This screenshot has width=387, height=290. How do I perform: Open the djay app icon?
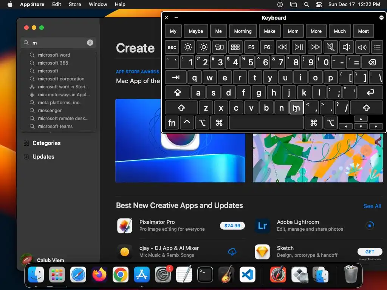click(125, 252)
